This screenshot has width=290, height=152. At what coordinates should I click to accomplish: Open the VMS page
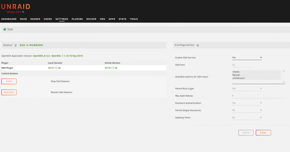tap(102, 19)
